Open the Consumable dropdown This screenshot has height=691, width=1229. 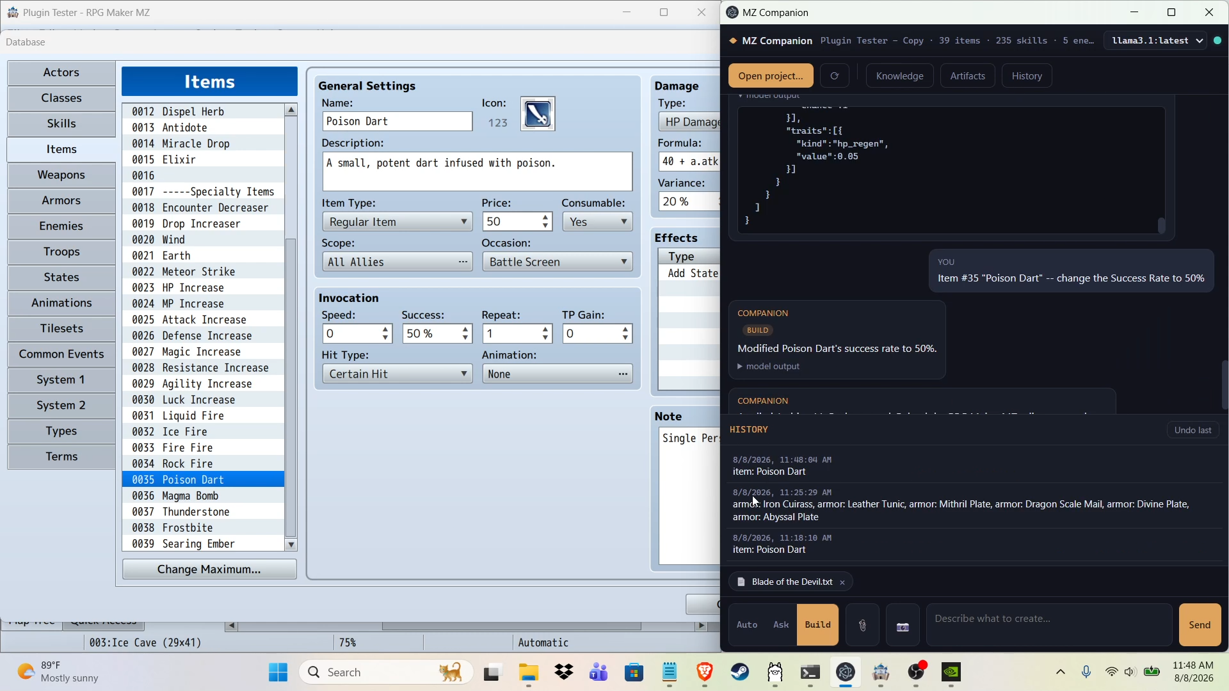point(597,222)
